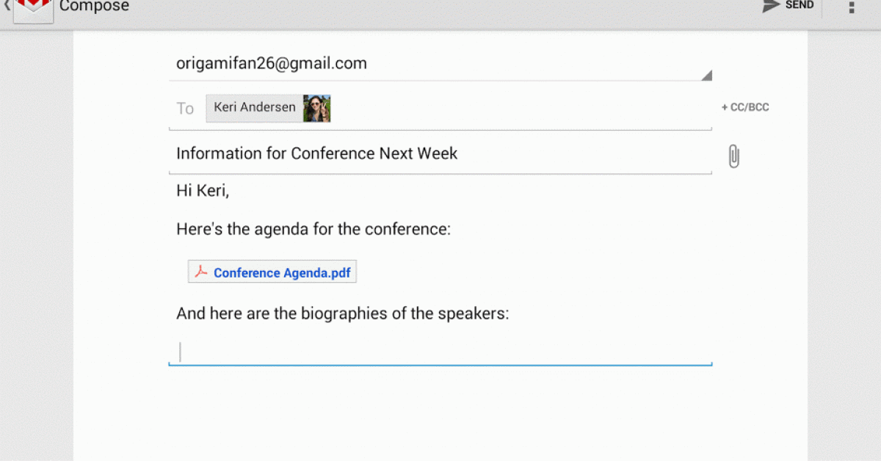
Task: Click the Gmail envelope logo icon
Action: pyautogui.click(x=33, y=9)
